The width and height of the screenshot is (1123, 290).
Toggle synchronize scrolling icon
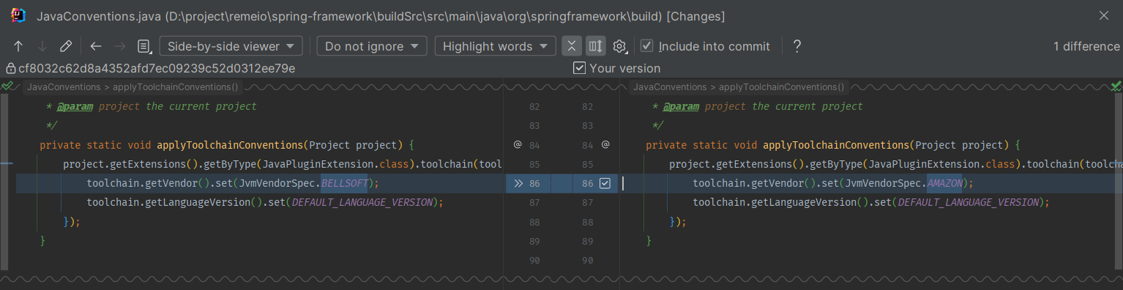click(x=596, y=46)
